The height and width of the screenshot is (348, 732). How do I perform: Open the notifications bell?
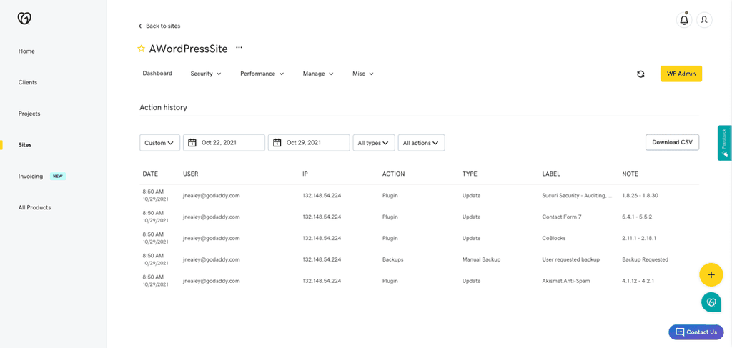click(x=684, y=20)
